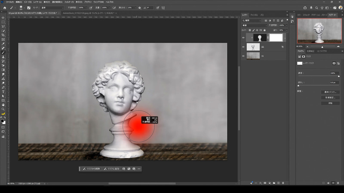Toggle lock transparent pixels
This screenshot has width=344, height=193.
[x=250, y=30]
